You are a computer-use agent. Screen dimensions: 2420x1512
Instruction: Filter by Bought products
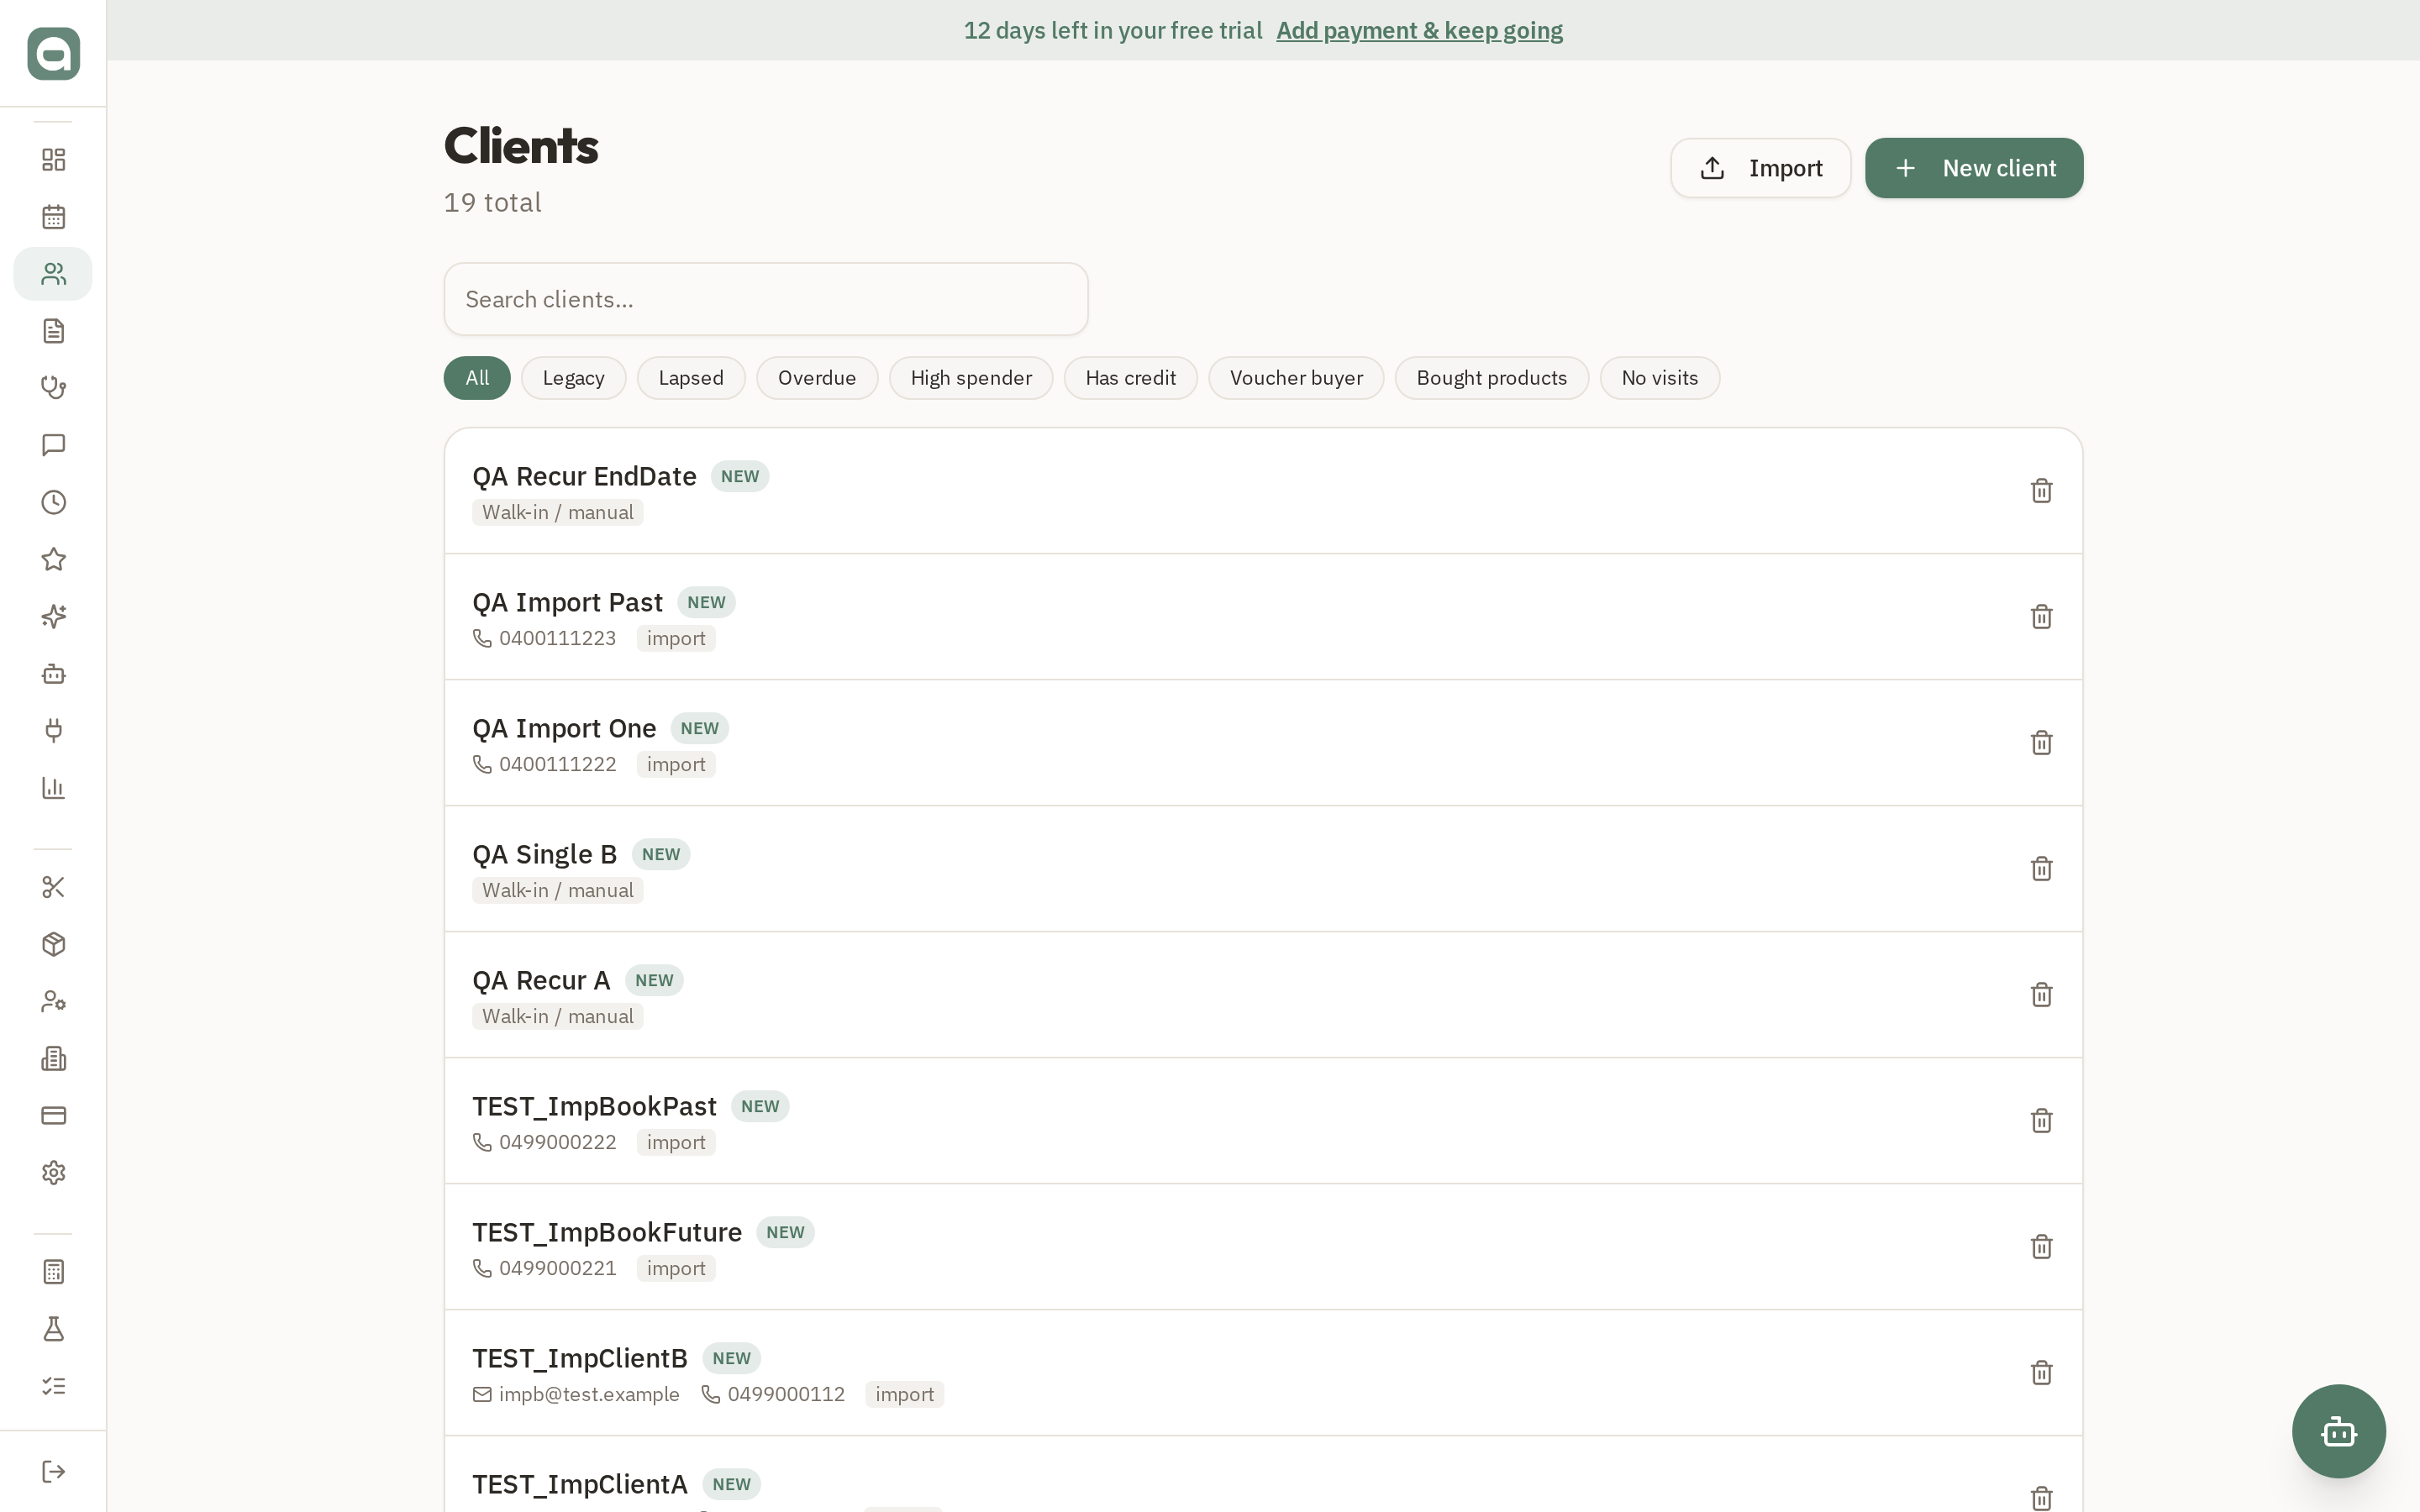1492,378
